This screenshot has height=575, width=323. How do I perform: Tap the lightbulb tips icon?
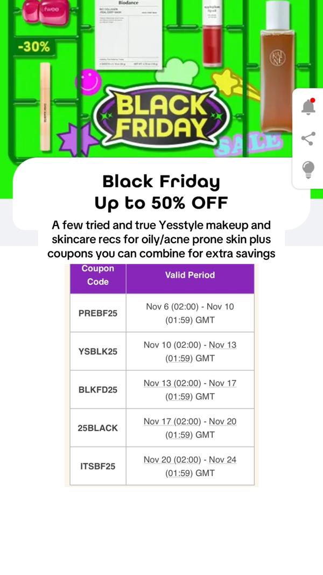tap(308, 170)
